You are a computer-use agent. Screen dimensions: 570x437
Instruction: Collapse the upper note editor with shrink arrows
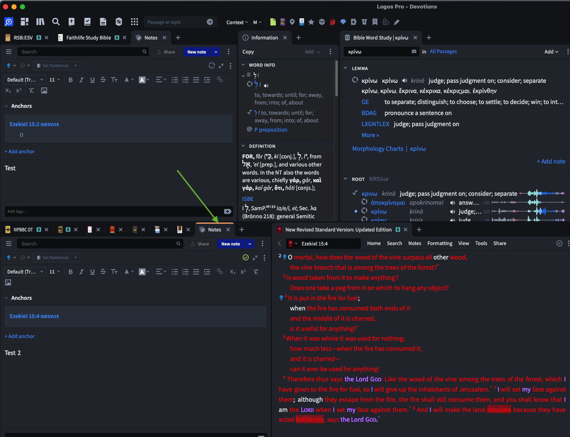pyautogui.click(x=221, y=66)
